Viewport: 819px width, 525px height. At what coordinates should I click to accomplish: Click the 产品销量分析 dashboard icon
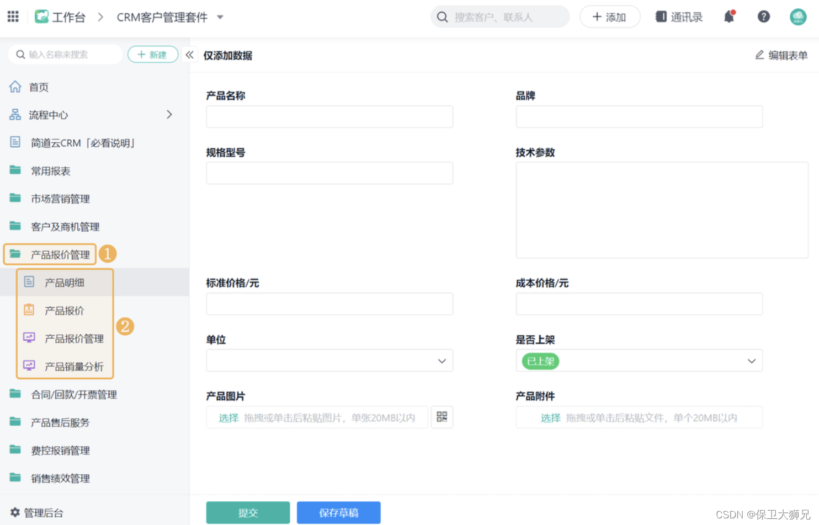29,366
